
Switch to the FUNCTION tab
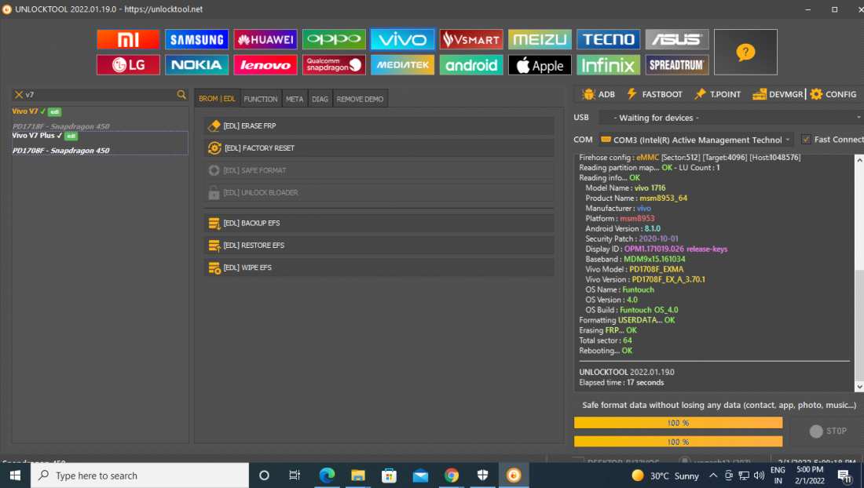[x=261, y=99]
